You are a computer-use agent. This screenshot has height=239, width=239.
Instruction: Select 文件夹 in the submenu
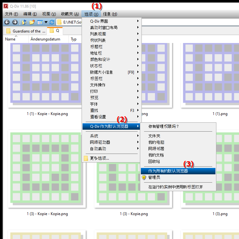(x=178, y=136)
